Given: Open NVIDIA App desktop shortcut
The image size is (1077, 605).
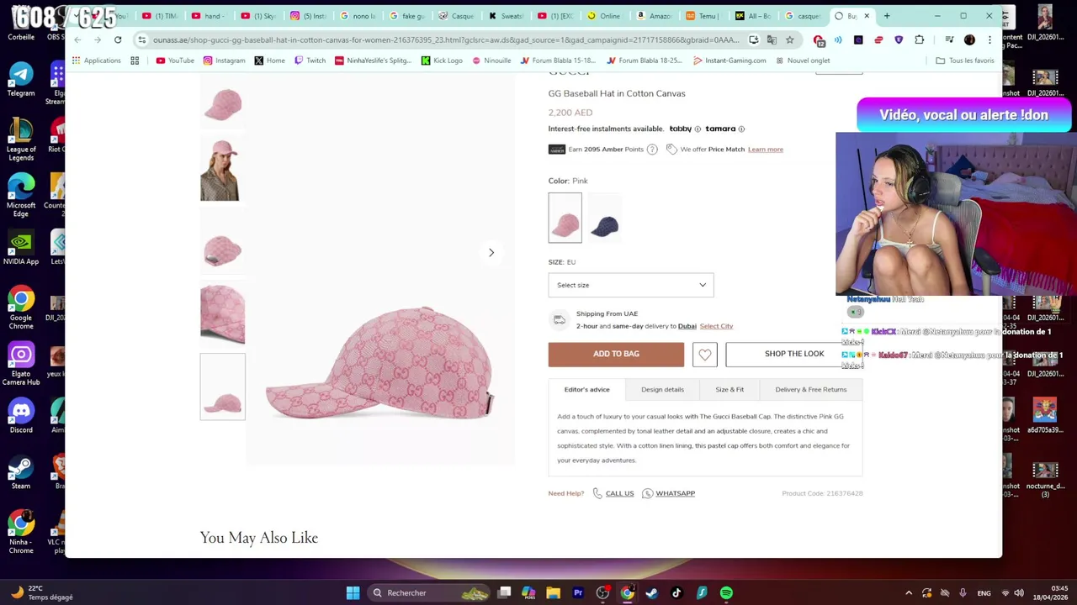Looking at the screenshot, I should click(x=21, y=248).
